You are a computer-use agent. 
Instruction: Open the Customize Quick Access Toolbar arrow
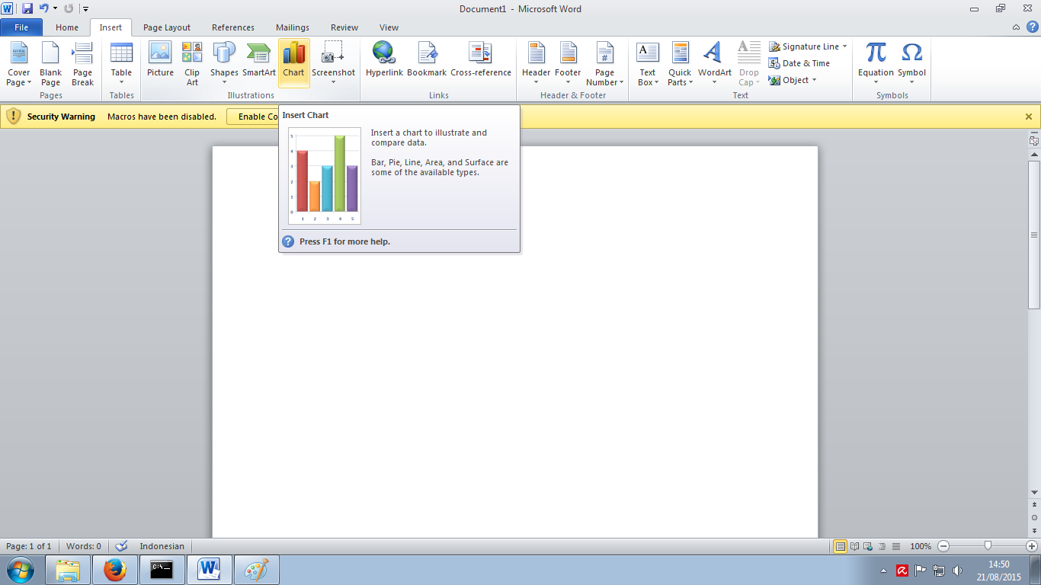(85, 9)
